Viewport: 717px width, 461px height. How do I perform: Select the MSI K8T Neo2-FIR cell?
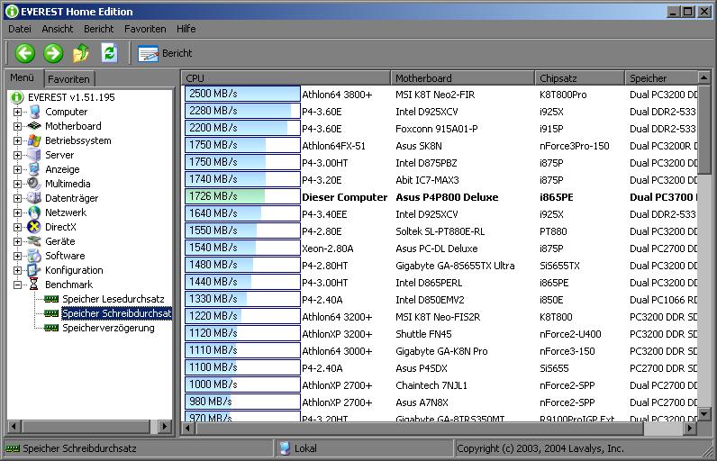tap(435, 95)
